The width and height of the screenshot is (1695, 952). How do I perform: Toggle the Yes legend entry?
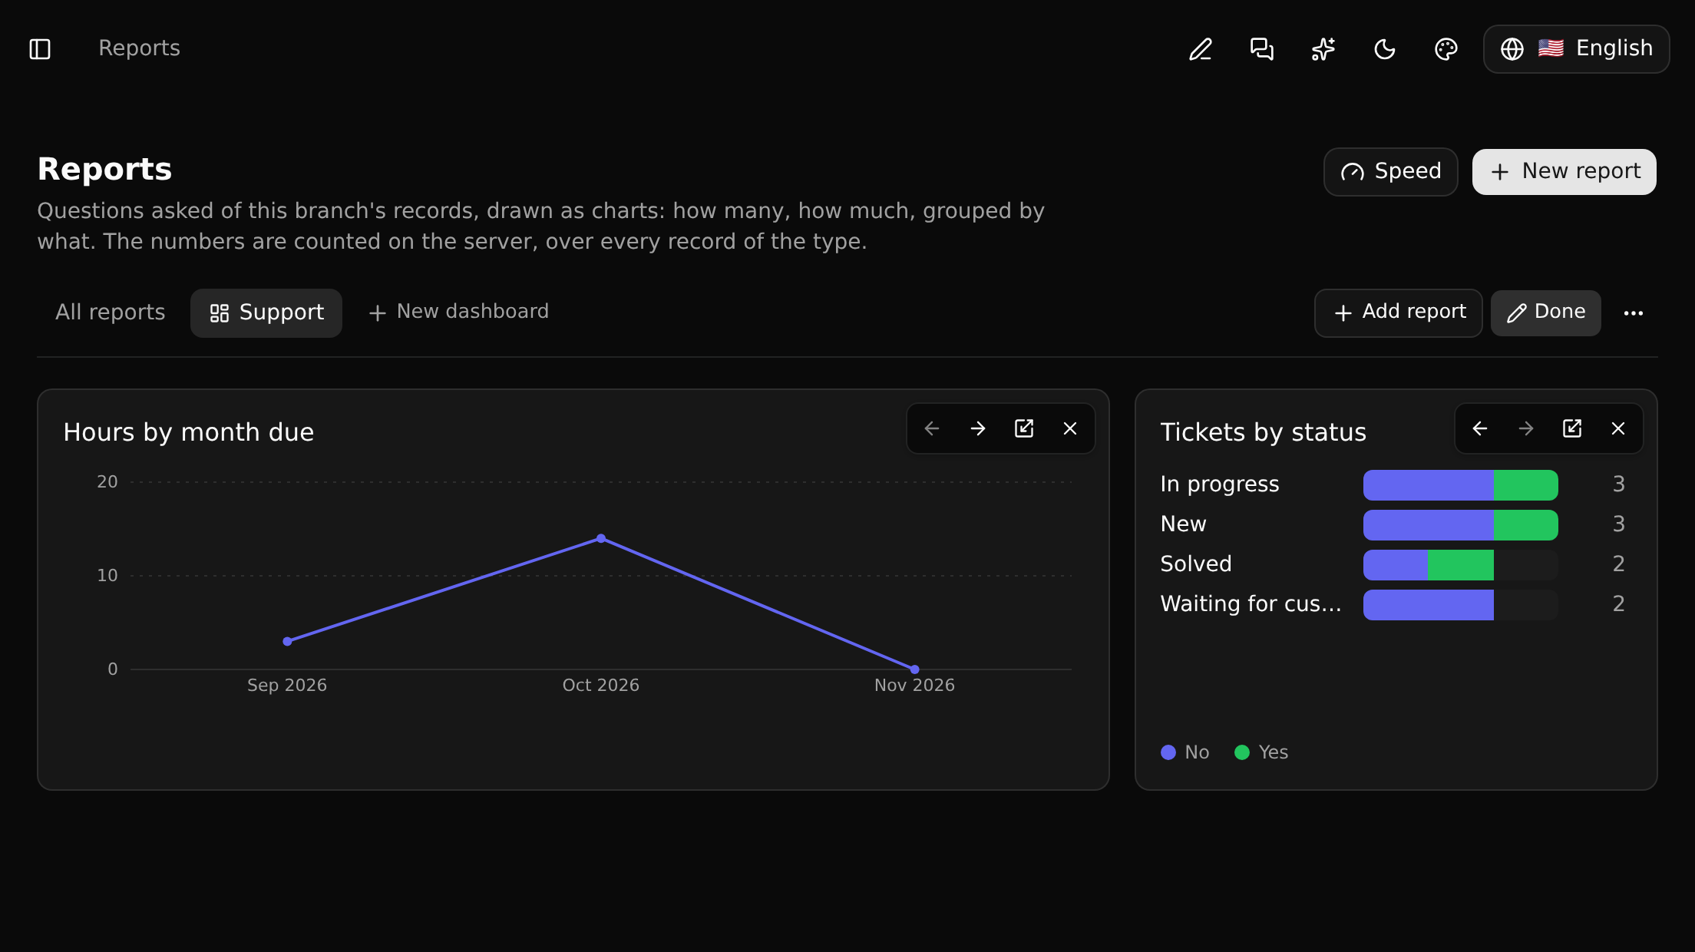pyautogui.click(x=1261, y=752)
